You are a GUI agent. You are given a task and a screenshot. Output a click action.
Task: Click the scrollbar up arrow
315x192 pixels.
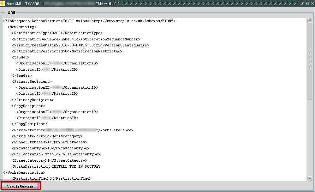(x=310, y=20)
